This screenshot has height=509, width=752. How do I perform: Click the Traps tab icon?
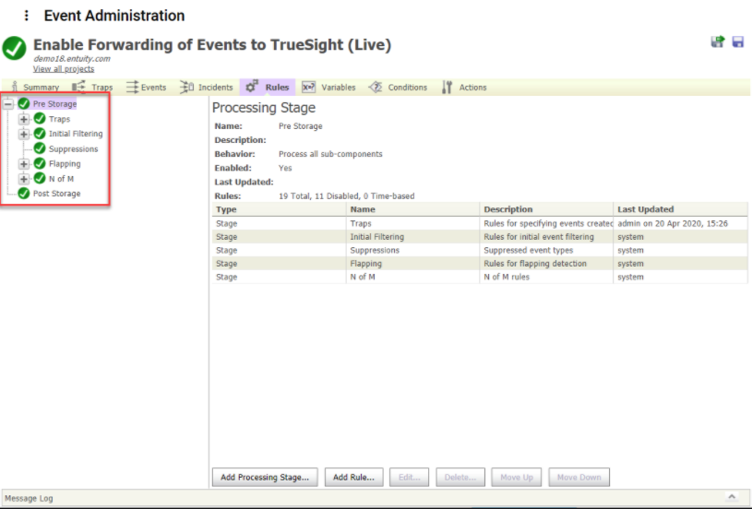pyautogui.click(x=78, y=88)
